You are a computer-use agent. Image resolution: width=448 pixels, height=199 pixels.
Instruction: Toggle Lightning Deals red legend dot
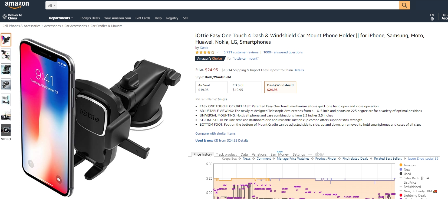401,195
